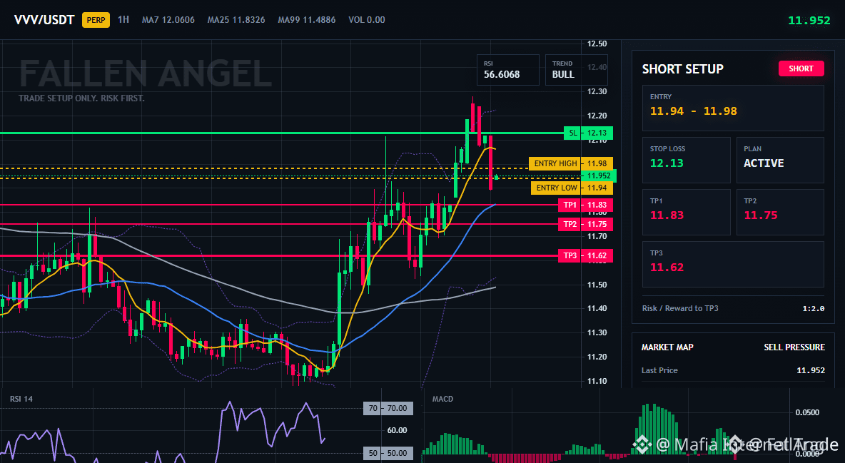
Task: Click the SL 12.13 green line tag
Action: [x=588, y=133]
